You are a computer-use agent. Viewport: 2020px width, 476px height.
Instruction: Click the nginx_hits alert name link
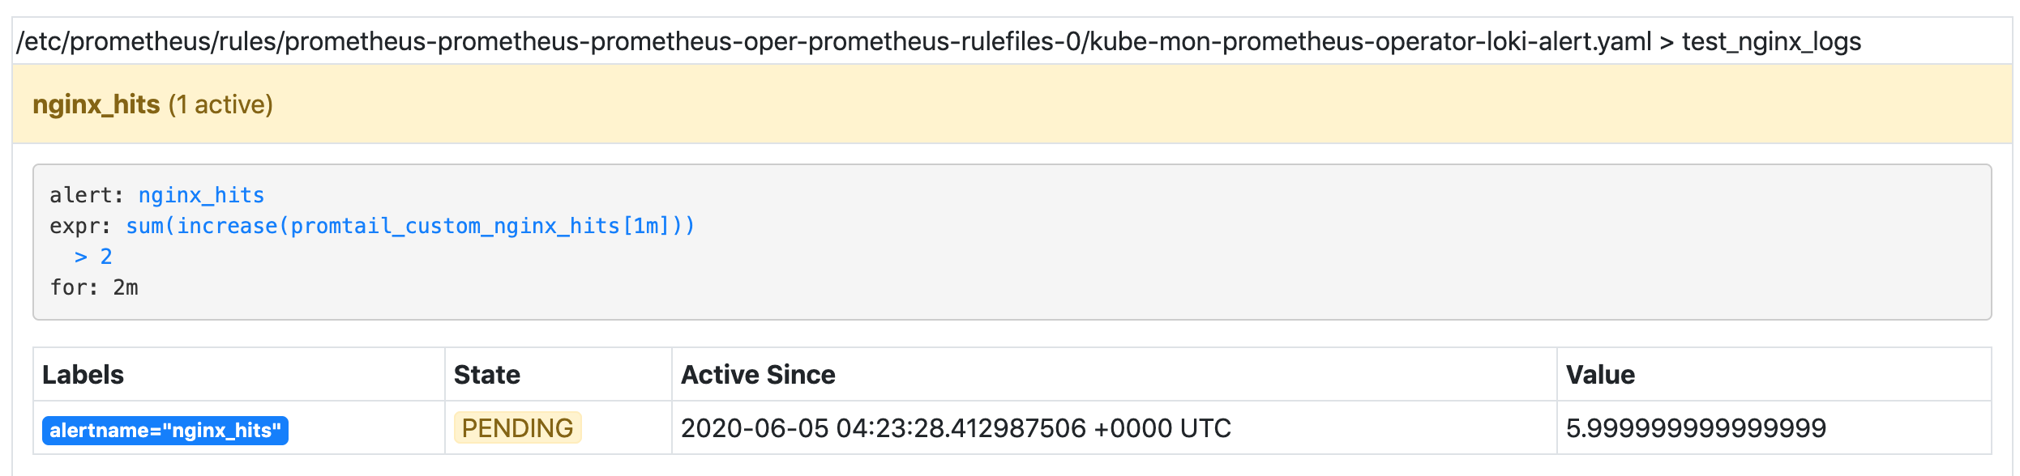point(201,195)
